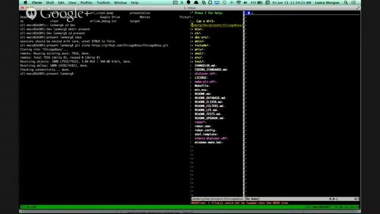Click the volume speaker icon
The image size is (380, 214).
click(245, 2)
